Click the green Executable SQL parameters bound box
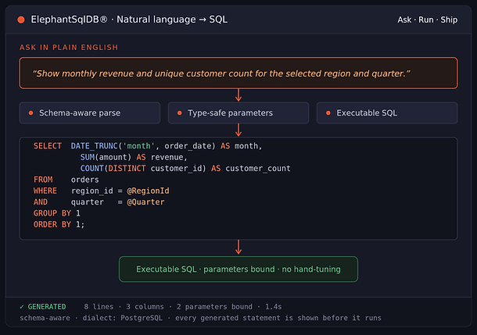Viewport: 477px width, 335px height. click(x=238, y=269)
